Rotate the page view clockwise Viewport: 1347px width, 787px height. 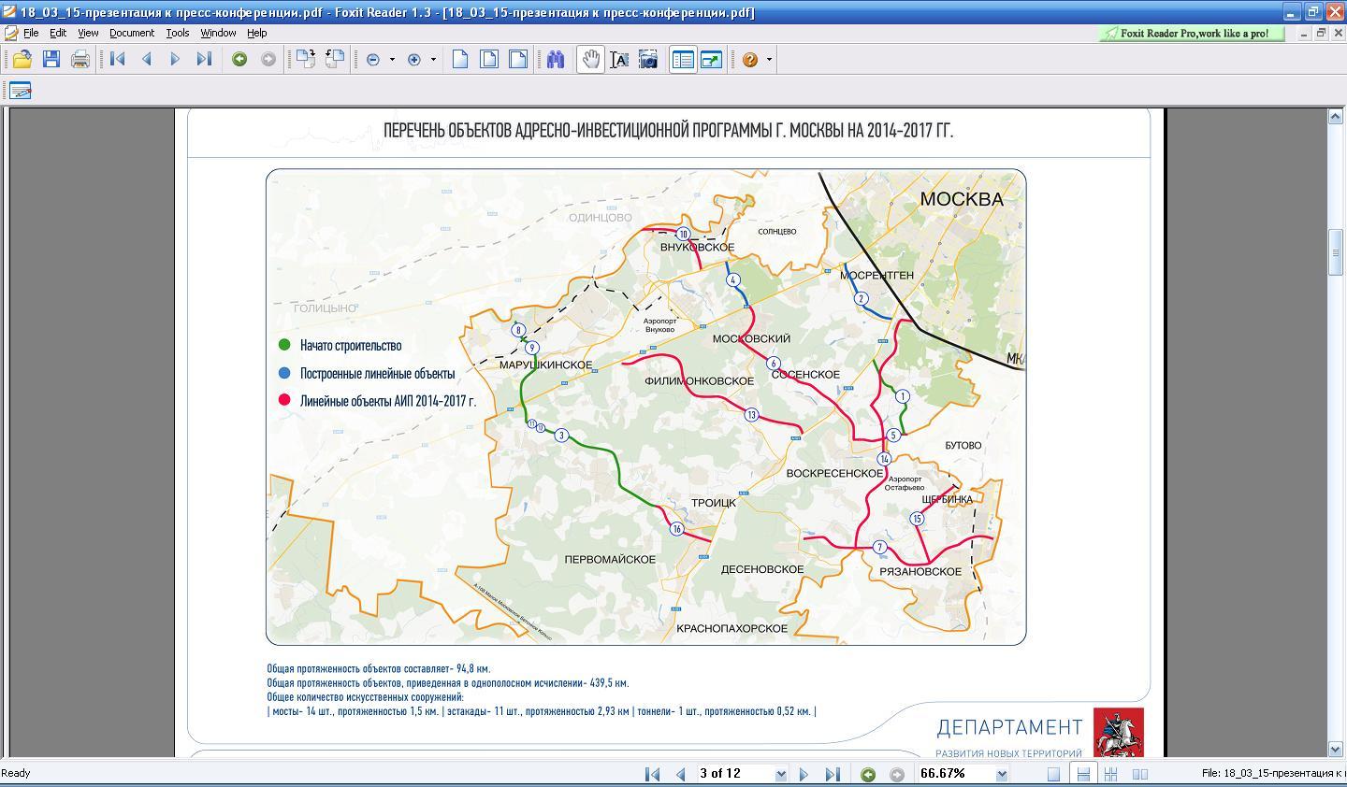(306, 59)
